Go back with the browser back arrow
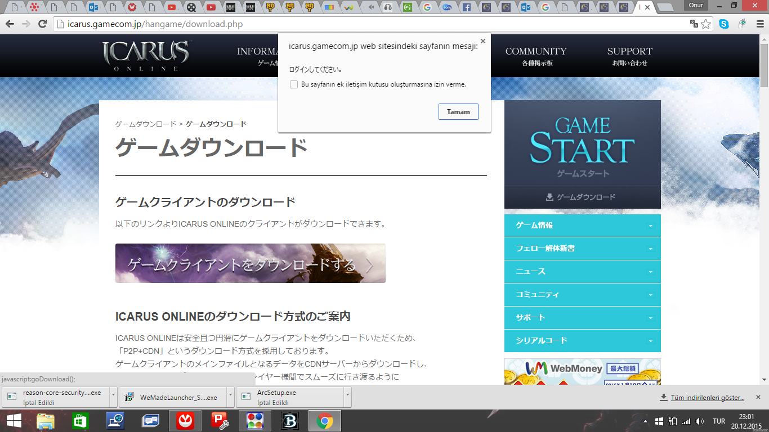 point(10,24)
